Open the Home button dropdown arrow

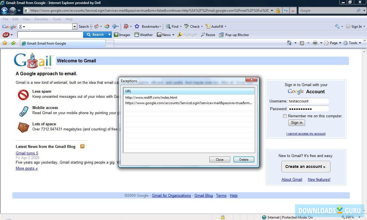point(295,43)
